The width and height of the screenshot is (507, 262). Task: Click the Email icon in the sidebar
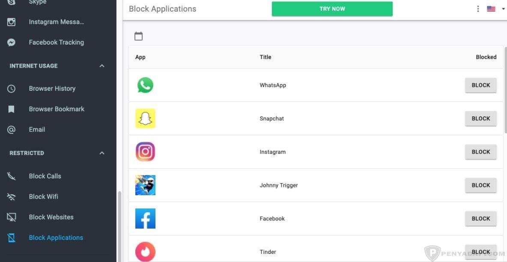coord(12,129)
